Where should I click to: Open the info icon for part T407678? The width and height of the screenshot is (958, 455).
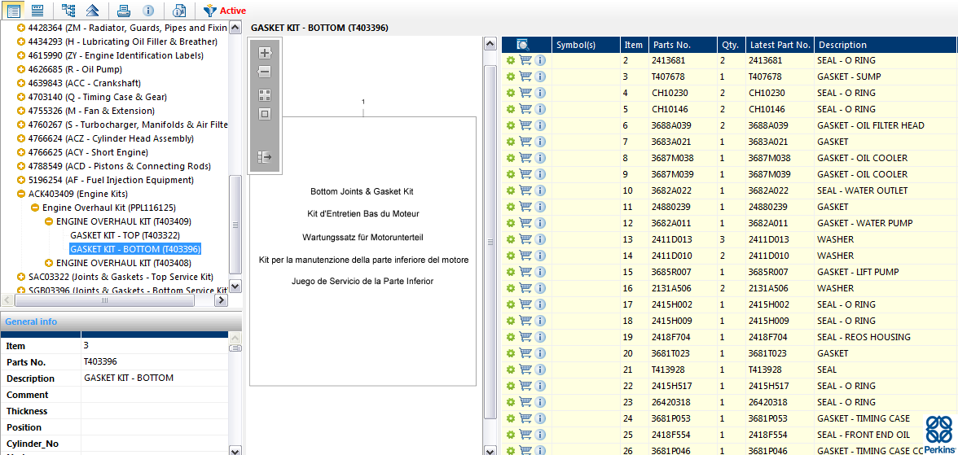[x=540, y=77]
